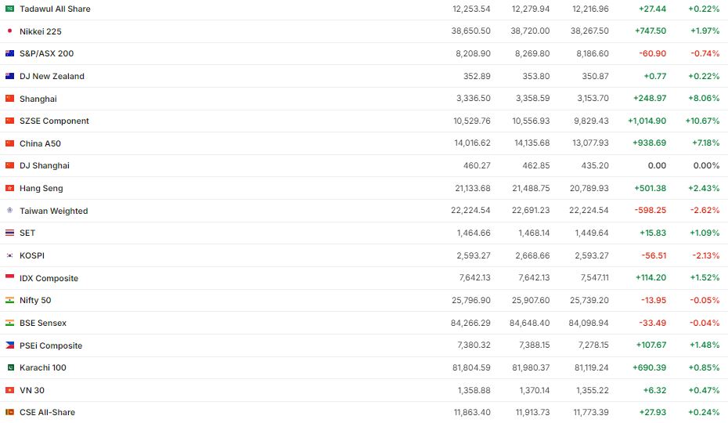Click the South Korea flag beside KOSPI
The height and width of the screenshot is (423, 728).
pos(9,255)
